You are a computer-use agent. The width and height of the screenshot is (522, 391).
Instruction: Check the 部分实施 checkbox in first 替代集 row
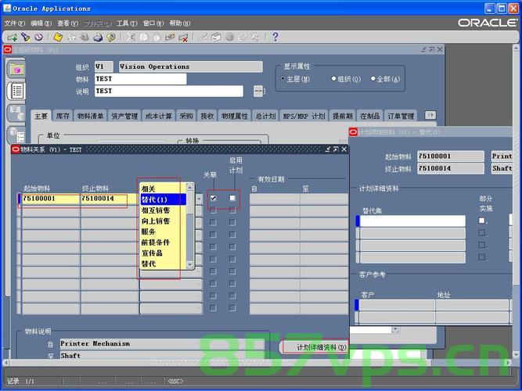[481, 221]
